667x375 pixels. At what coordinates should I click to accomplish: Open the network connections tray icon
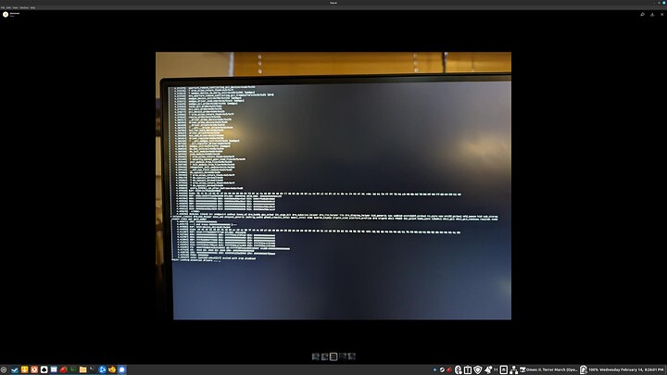(x=513, y=369)
